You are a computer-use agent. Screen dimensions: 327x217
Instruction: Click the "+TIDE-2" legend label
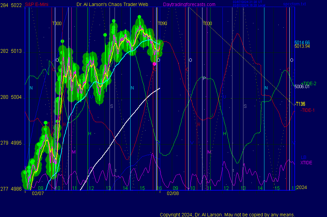coord(308,83)
